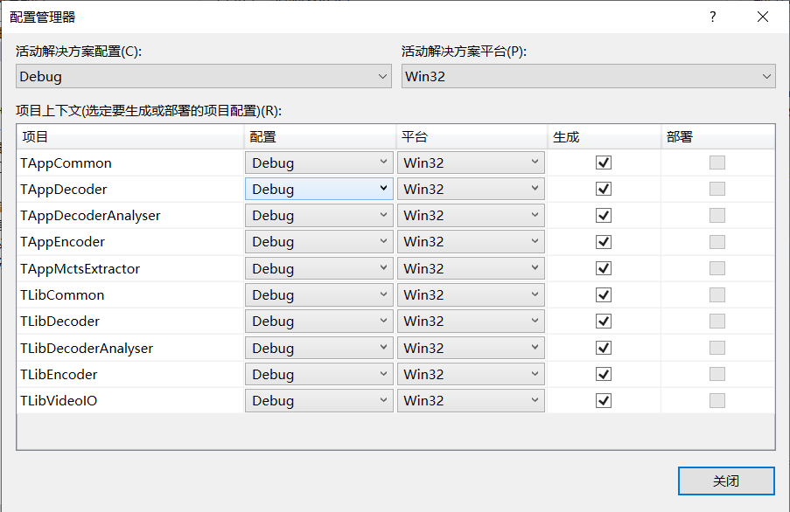The width and height of the screenshot is (790, 512).
Task: Select the TLibDecoderAnalyser project name
Action: click(x=87, y=348)
